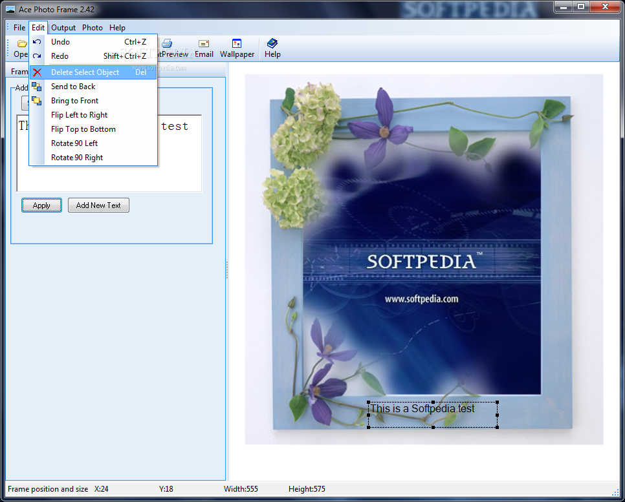The width and height of the screenshot is (625, 502).
Task: Click the Undo arrow icon in Edit menu
Action: [x=37, y=42]
